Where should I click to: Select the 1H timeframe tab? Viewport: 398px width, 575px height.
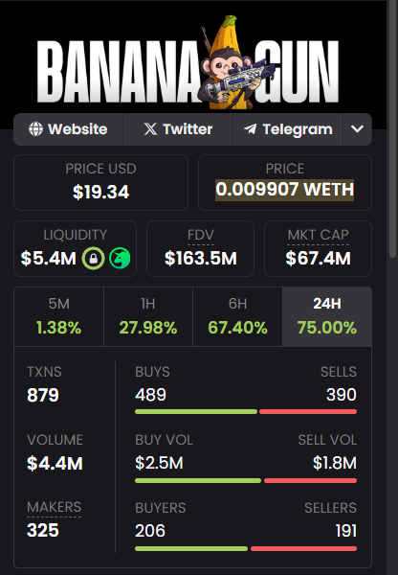(x=148, y=316)
